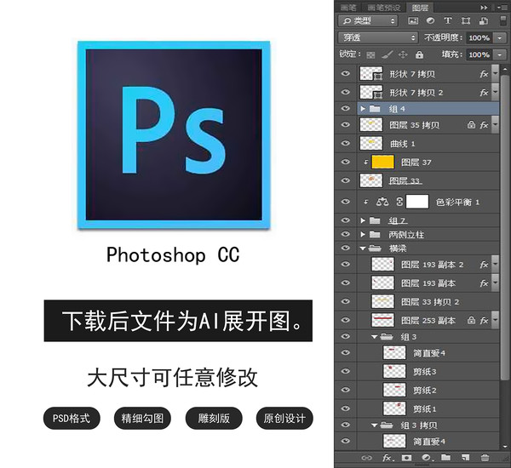Expand the 组 4 group
This screenshot has width=511, height=468.
[363, 109]
